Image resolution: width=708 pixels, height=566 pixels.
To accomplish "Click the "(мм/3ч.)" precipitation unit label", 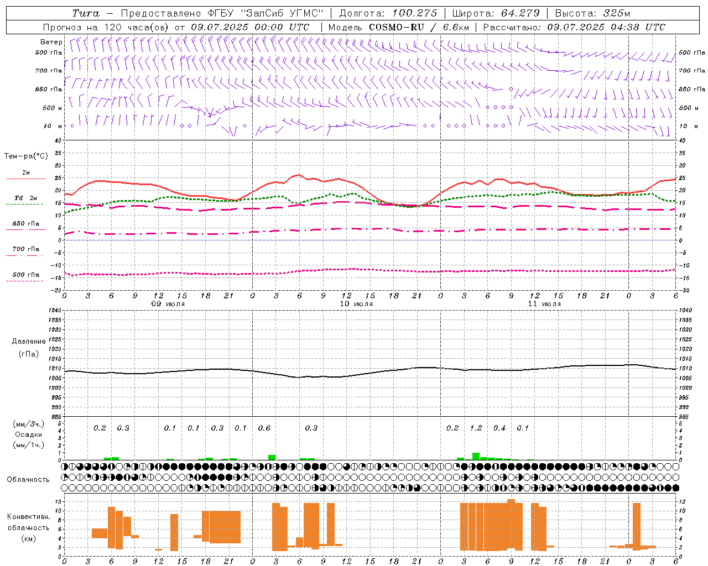I will (x=29, y=424).
